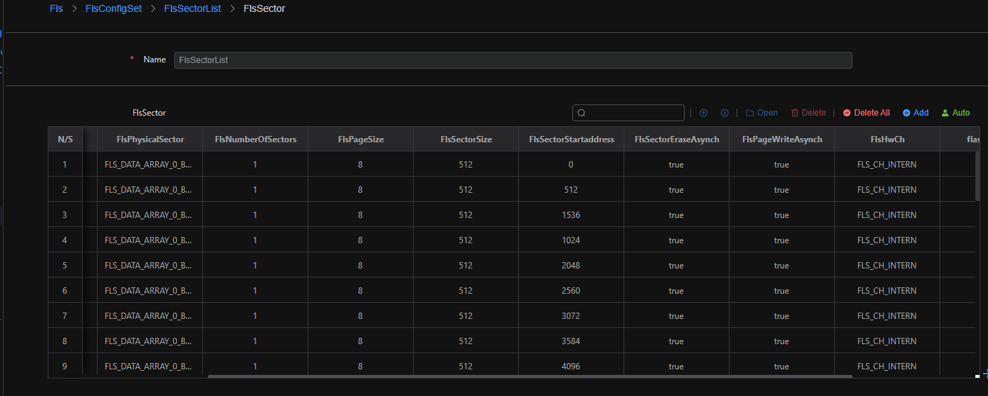This screenshot has height=396, width=988.
Task: Click the search box above the table
Action: point(628,113)
